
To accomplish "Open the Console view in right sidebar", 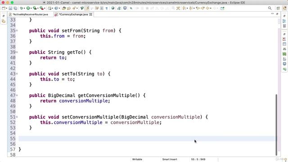I will (284, 64).
